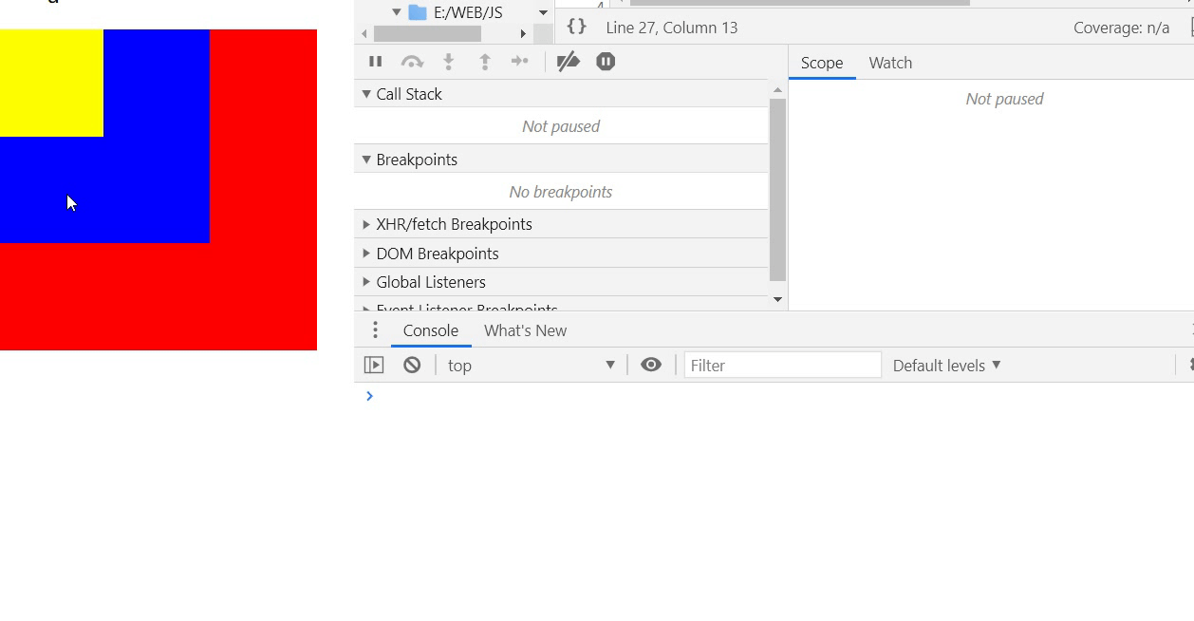Show the console sidebar icon
Image resolution: width=1194 pixels, height=621 pixels.
tap(374, 365)
